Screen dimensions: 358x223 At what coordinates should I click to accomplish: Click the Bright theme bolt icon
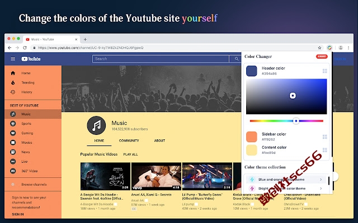point(252,188)
